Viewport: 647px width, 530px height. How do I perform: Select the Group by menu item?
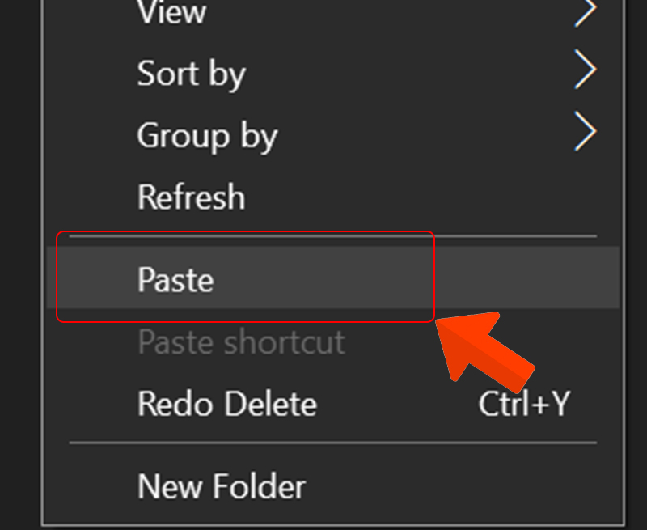click(x=207, y=135)
